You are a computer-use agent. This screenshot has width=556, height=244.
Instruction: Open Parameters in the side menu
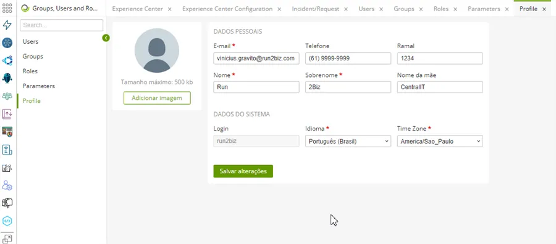[x=39, y=86]
